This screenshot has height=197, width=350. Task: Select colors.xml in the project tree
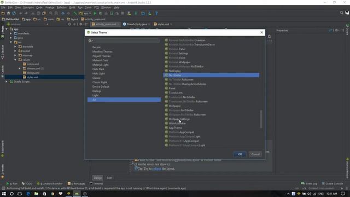point(33,64)
